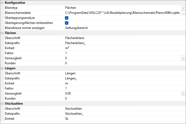Open Genauigkeit dropdown in Flächen section

tap(183, 58)
